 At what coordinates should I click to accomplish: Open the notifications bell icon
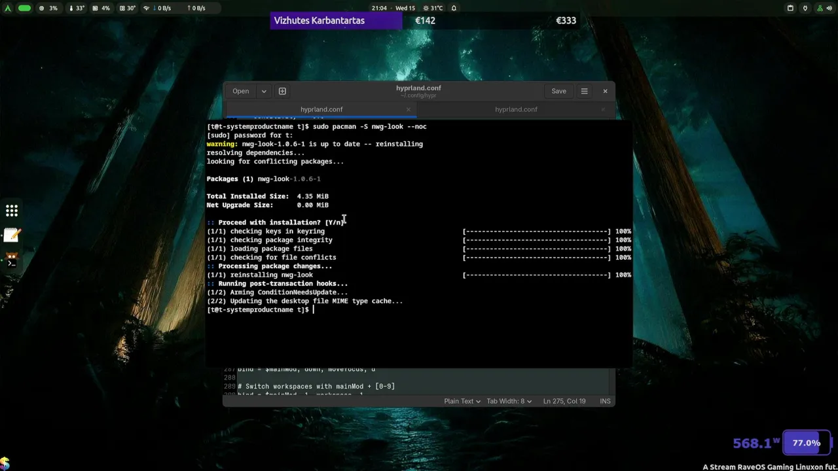point(454,8)
